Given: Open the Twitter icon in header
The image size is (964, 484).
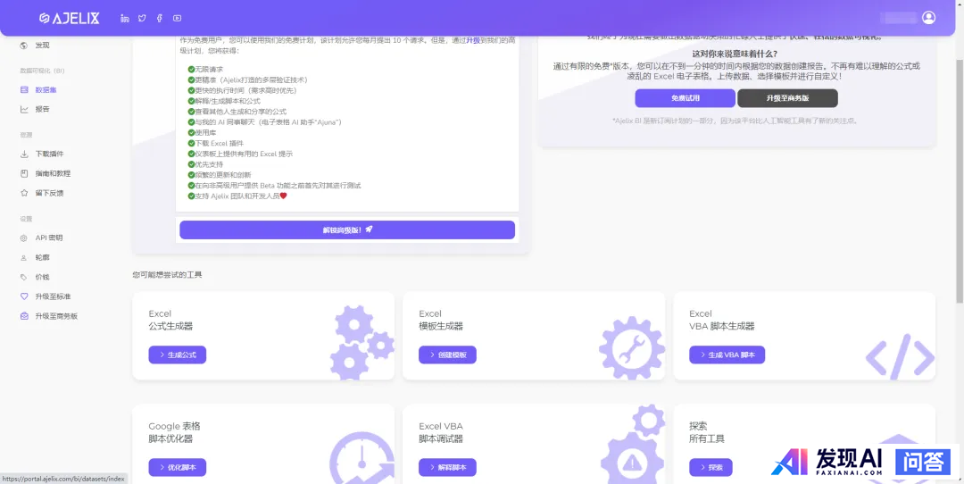Looking at the screenshot, I should tap(142, 18).
